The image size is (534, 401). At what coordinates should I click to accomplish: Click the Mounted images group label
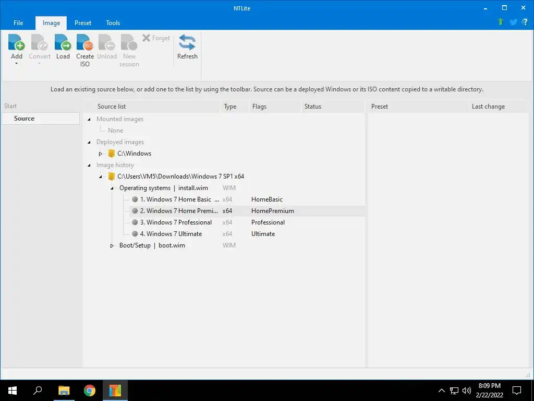pos(120,119)
